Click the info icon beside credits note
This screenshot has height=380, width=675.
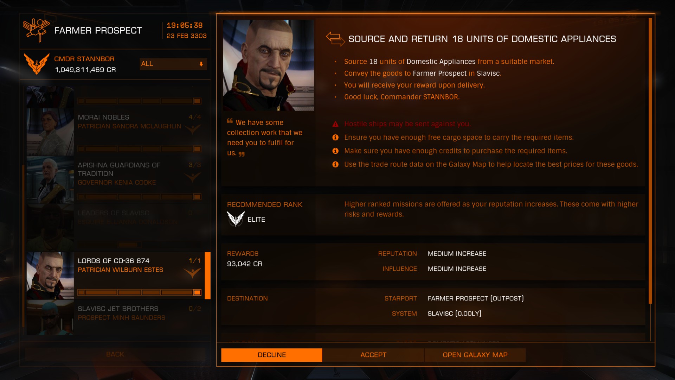[335, 151]
